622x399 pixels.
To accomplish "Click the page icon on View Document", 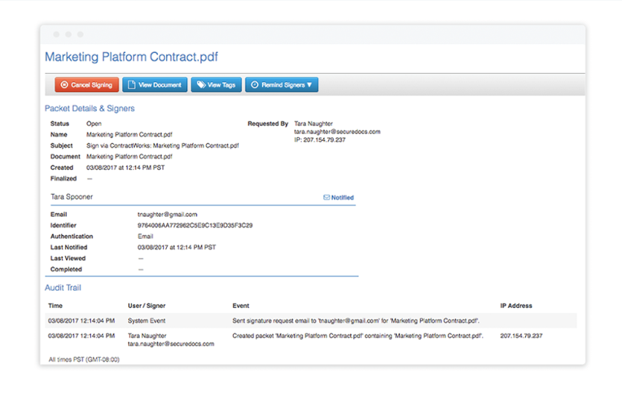I will click(130, 85).
